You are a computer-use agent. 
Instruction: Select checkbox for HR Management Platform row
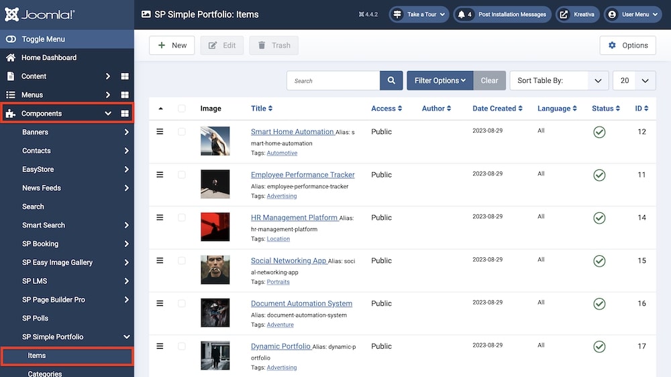pyautogui.click(x=182, y=218)
